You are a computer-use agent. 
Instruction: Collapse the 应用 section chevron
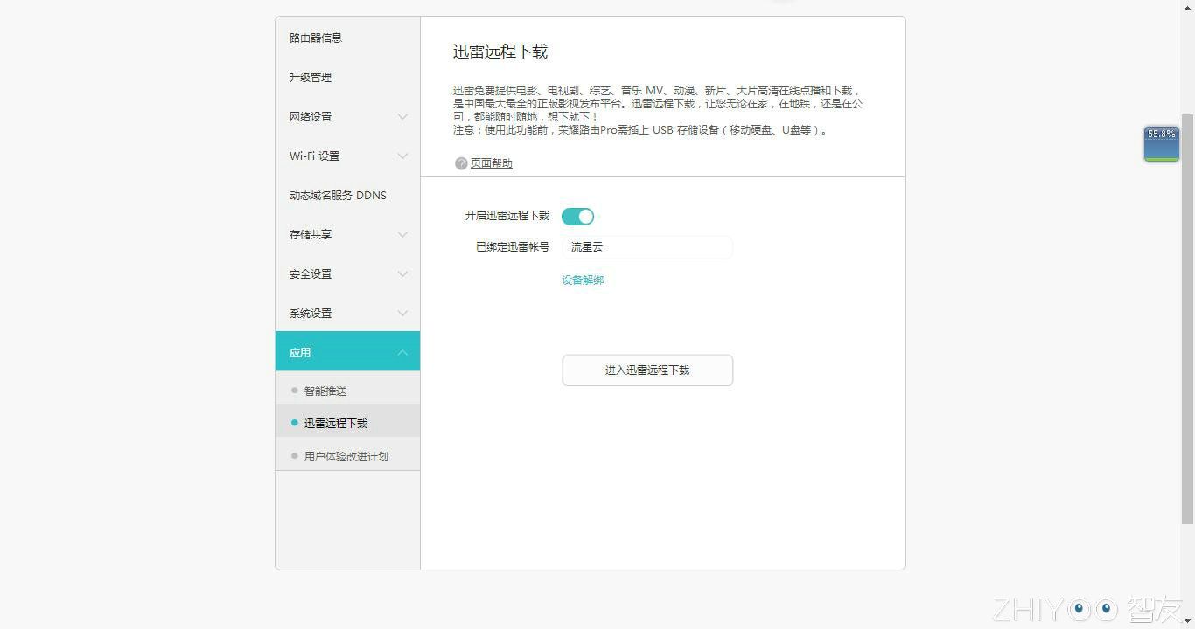402,352
